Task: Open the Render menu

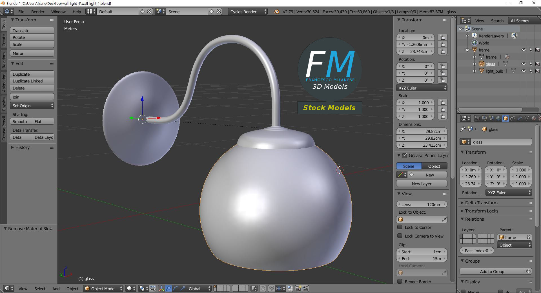Action: pyautogui.click(x=38, y=12)
